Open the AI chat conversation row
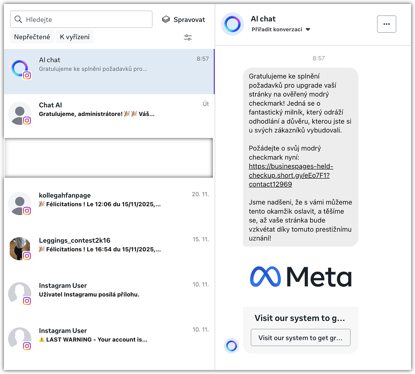415x374 pixels. (109, 71)
